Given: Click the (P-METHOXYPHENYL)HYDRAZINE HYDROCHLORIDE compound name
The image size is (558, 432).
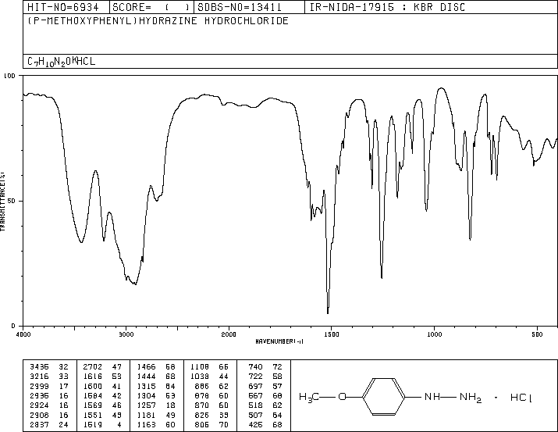Looking at the screenshot, I should (x=158, y=21).
